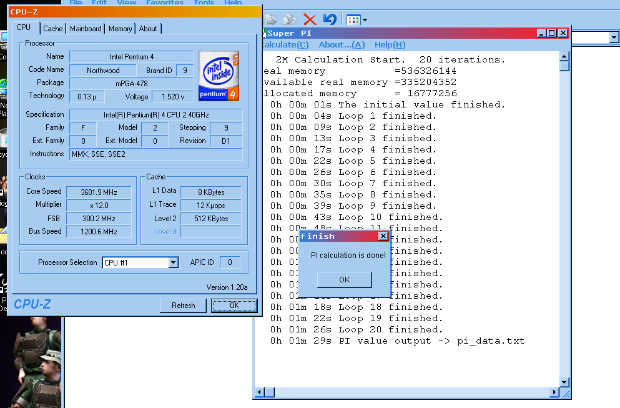Image resolution: width=620 pixels, height=408 pixels.
Task: Open the address bar dropdown arrow
Action: tap(613, 37)
